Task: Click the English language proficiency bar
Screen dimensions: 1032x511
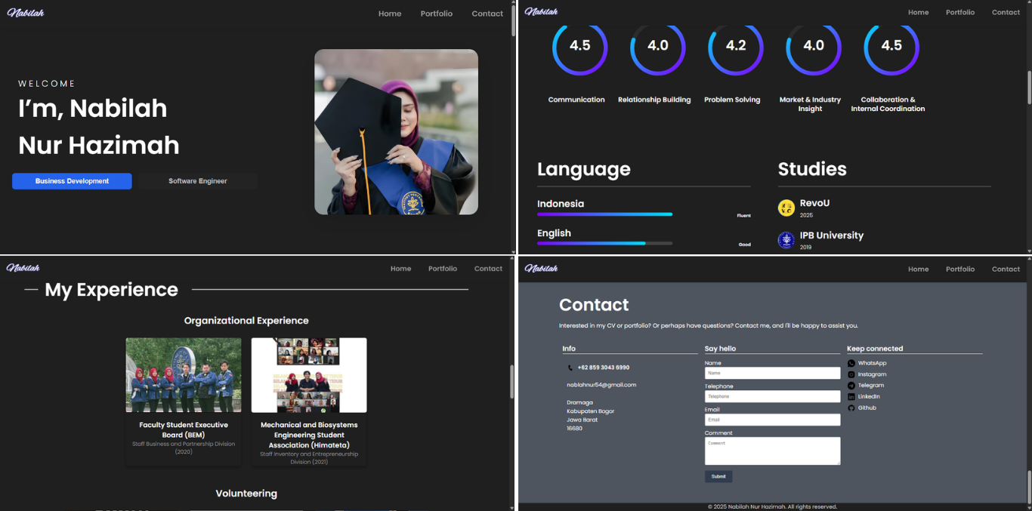Action: [x=604, y=243]
